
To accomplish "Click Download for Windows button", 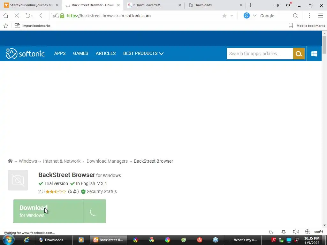I will pyautogui.click(x=60, y=211).
